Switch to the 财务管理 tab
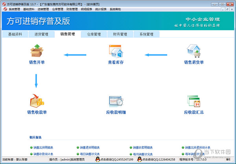This screenshot has height=164, width=236. [120, 34]
